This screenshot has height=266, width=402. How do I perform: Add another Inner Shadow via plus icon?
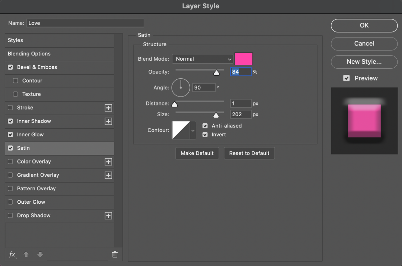click(x=108, y=121)
